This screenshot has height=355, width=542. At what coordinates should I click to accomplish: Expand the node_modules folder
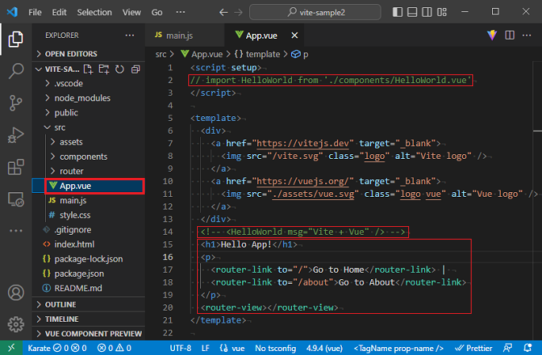coord(89,98)
